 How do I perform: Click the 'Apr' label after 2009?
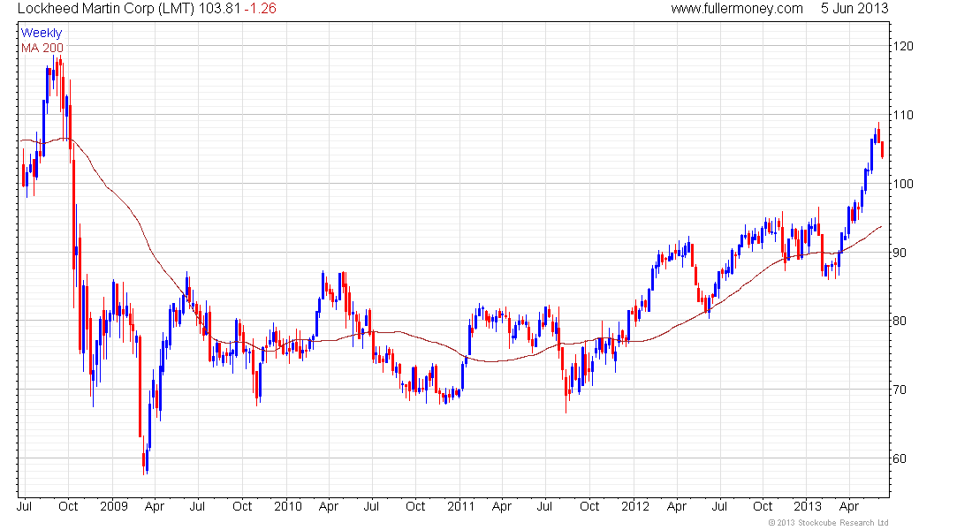155,507
